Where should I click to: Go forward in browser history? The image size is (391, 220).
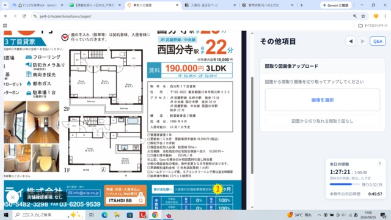(15, 16)
